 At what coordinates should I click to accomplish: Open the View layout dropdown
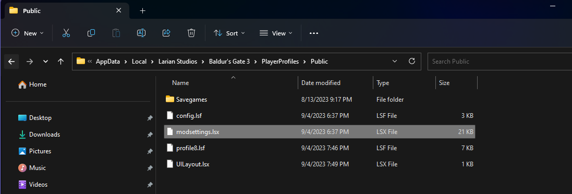coord(276,33)
